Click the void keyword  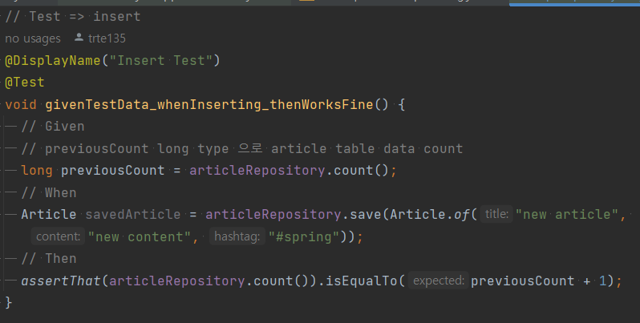coord(21,104)
